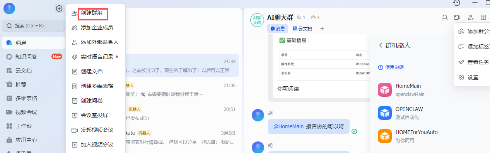Viewport: 490px width, 153px height.
Task: Click the 工作台 grid sidebar icon
Action: point(9,126)
